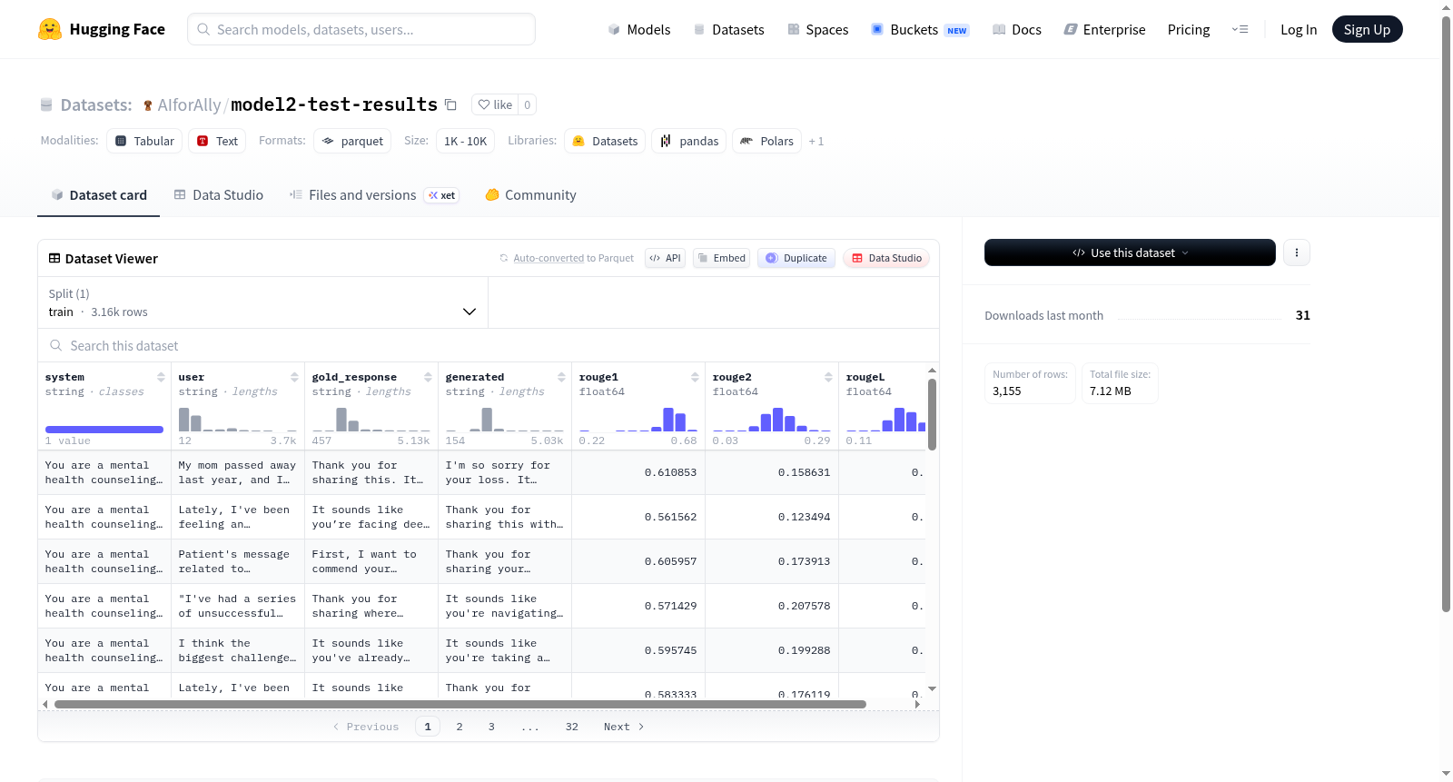Open the Split train dropdown
This screenshot has height=782, width=1453.
pos(262,302)
